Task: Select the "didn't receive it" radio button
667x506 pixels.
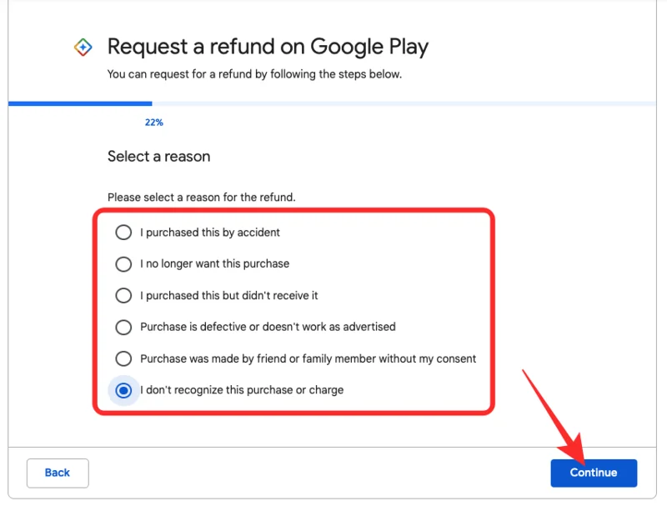Action: [x=123, y=296]
